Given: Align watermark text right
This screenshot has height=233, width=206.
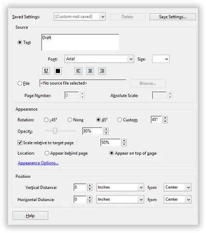Looking at the screenshot, I should 102,71.
